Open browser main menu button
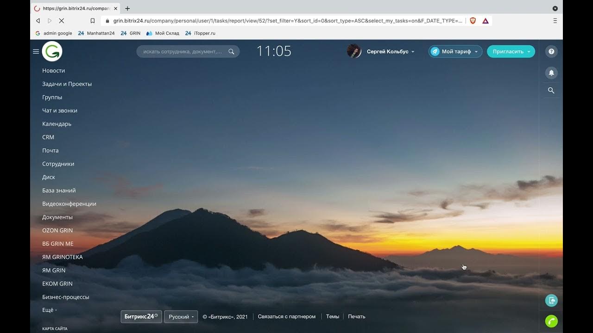 coord(555,21)
